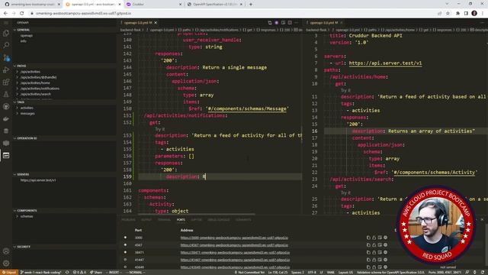Open the Testing flask icon view
The image size is (488, 275).
[6, 94]
